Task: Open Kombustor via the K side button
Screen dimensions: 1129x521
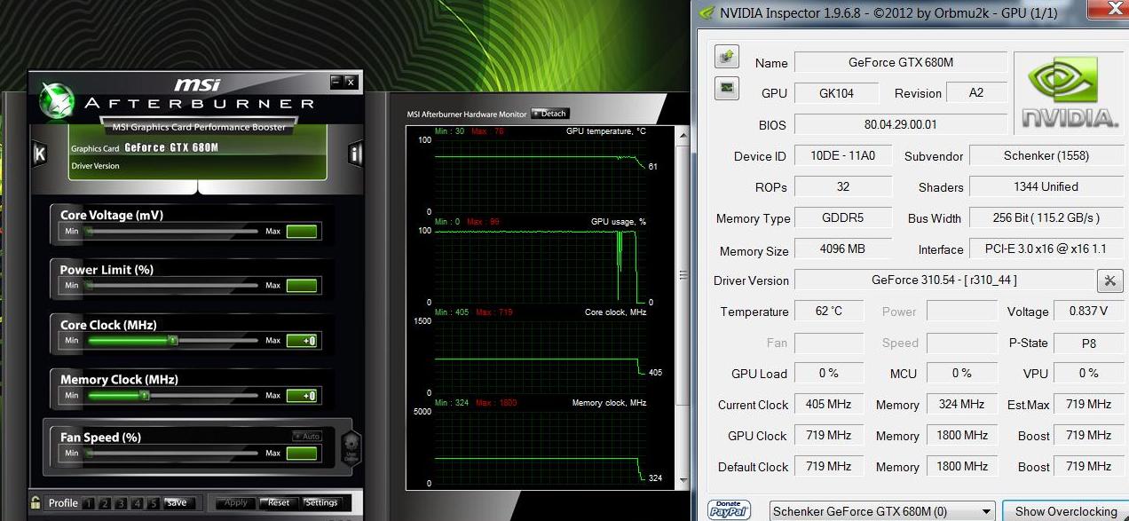Action: click(x=39, y=154)
